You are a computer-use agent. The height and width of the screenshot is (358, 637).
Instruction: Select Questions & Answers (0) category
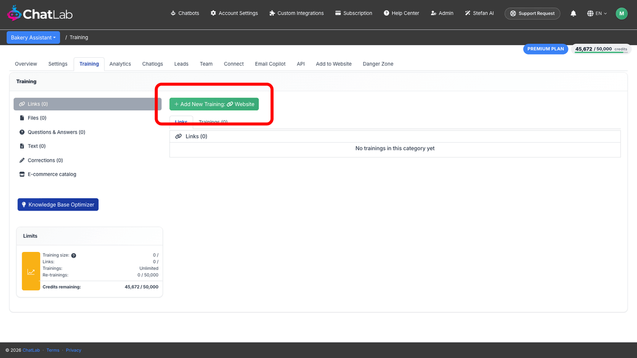point(88,132)
